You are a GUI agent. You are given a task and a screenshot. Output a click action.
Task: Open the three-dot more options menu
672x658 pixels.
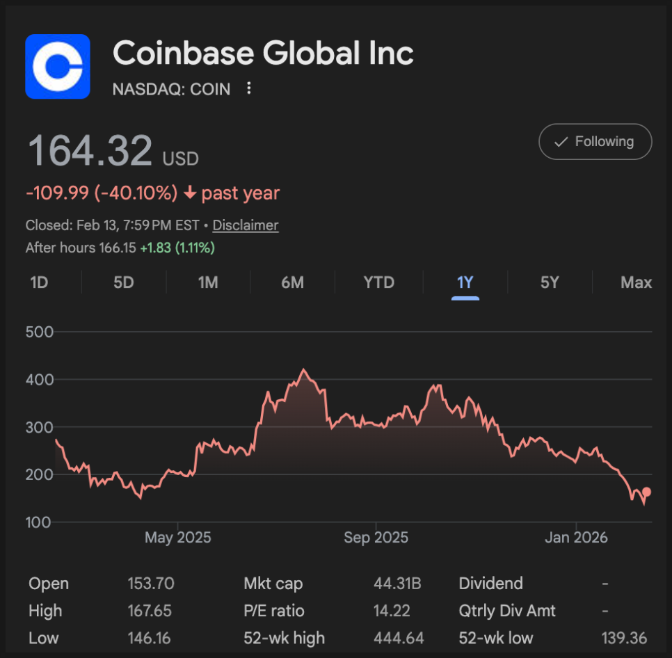(x=249, y=88)
